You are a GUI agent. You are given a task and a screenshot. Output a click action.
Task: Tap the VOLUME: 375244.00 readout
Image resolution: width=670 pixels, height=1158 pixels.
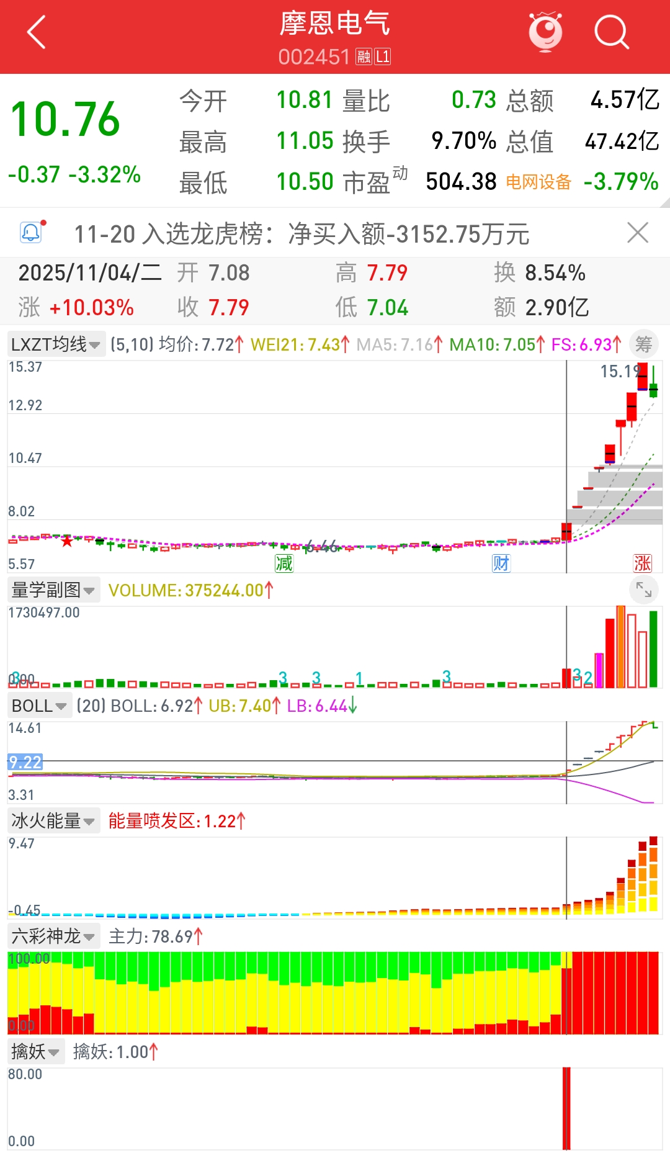[x=190, y=590]
